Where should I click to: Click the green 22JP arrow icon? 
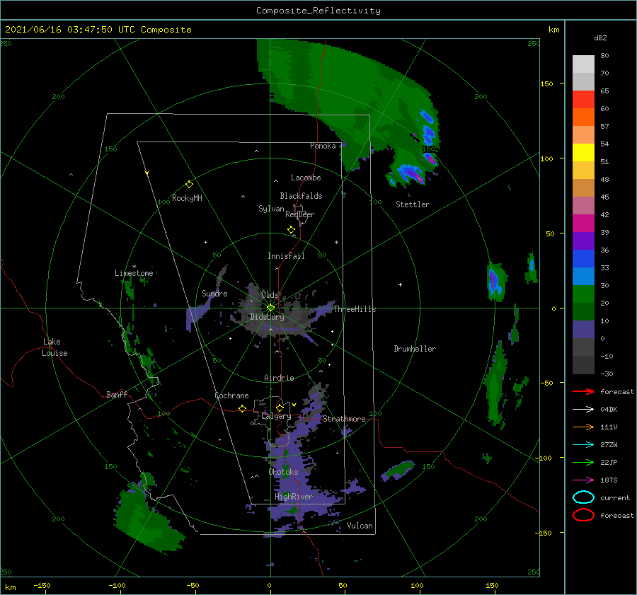pos(583,462)
